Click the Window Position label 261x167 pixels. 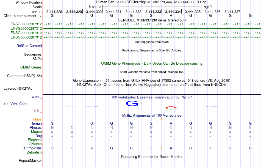point(29,2)
